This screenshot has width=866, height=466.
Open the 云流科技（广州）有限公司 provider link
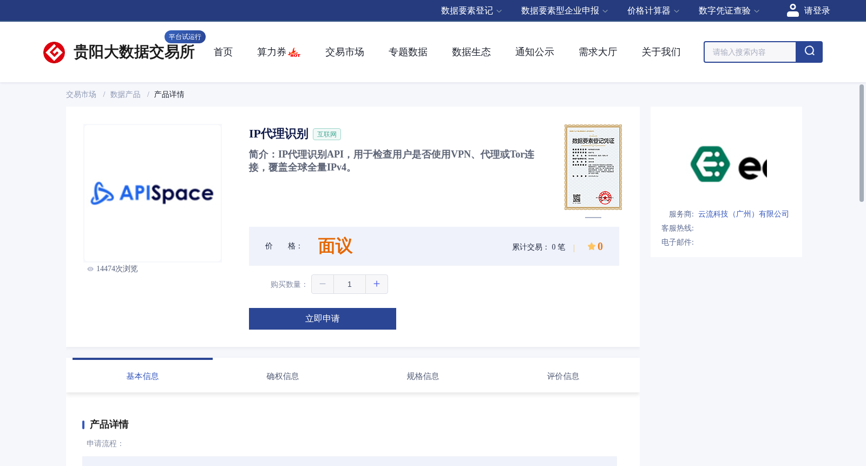click(744, 214)
